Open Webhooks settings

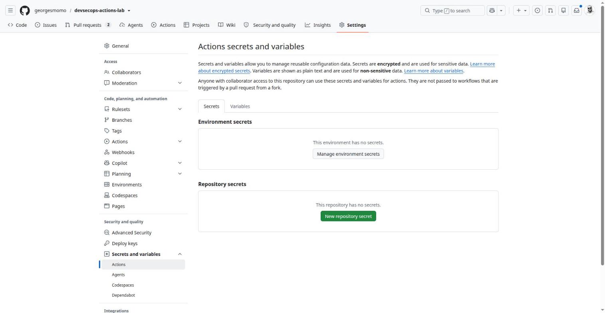tap(143, 152)
